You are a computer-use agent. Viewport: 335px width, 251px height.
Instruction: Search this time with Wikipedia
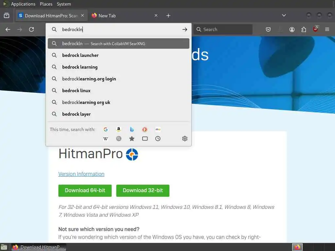point(106,139)
